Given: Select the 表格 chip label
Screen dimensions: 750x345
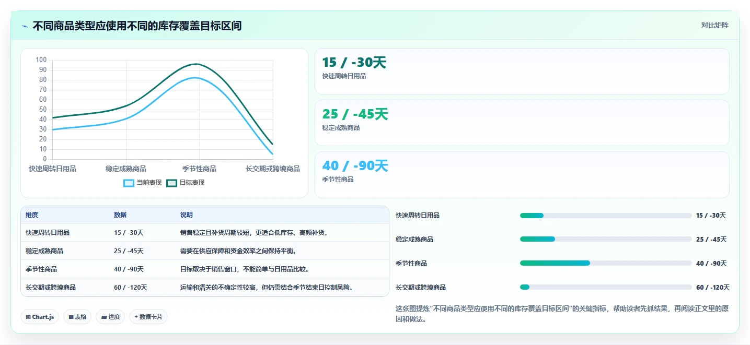Looking at the screenshot, I should [80, 317].
